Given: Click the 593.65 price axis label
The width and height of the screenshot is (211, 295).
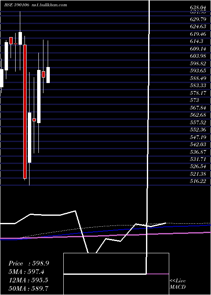Looking at the screenshot, I should [198, 71].
